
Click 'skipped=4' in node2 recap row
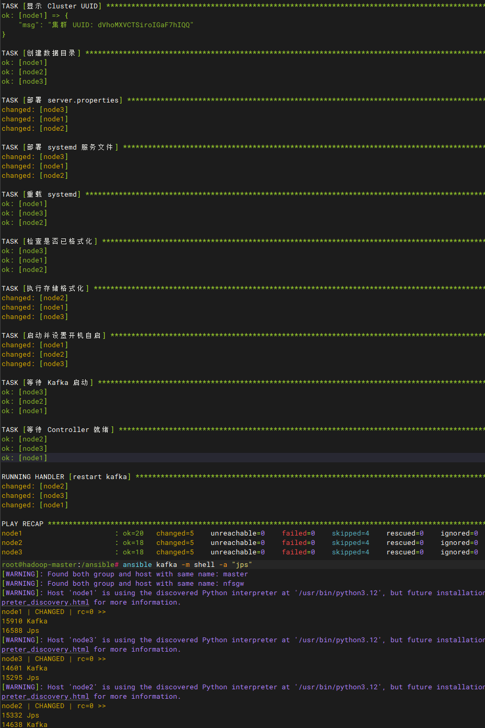[x=351, y=543]
